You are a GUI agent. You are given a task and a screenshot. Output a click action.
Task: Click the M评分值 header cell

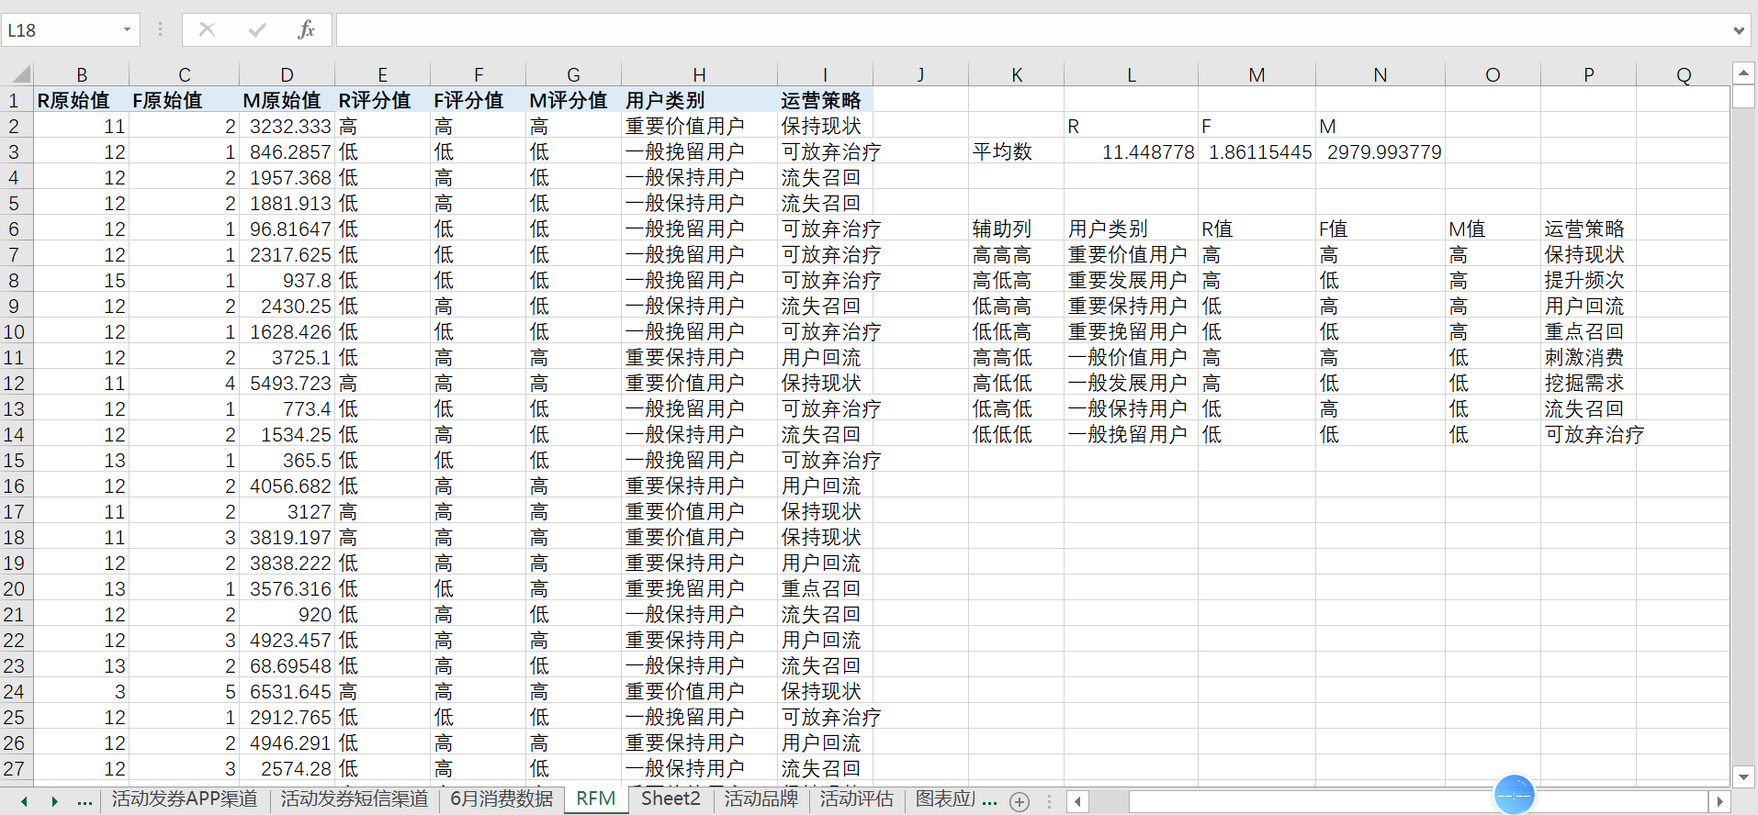click(574, 100)
